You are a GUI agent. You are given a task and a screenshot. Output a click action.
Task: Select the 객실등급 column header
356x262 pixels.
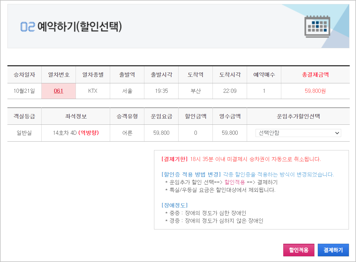[x=25, y=116]
